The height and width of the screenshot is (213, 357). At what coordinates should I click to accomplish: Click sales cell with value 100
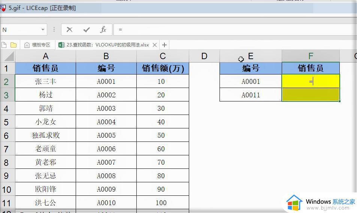tap(163, 203)
